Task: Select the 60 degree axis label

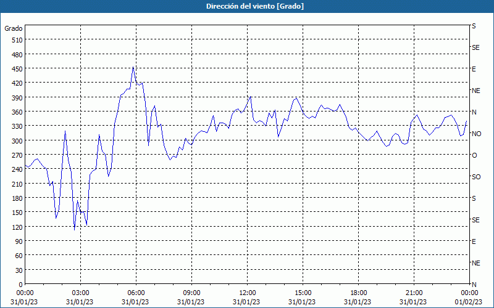Action: [x=19, y=256]
